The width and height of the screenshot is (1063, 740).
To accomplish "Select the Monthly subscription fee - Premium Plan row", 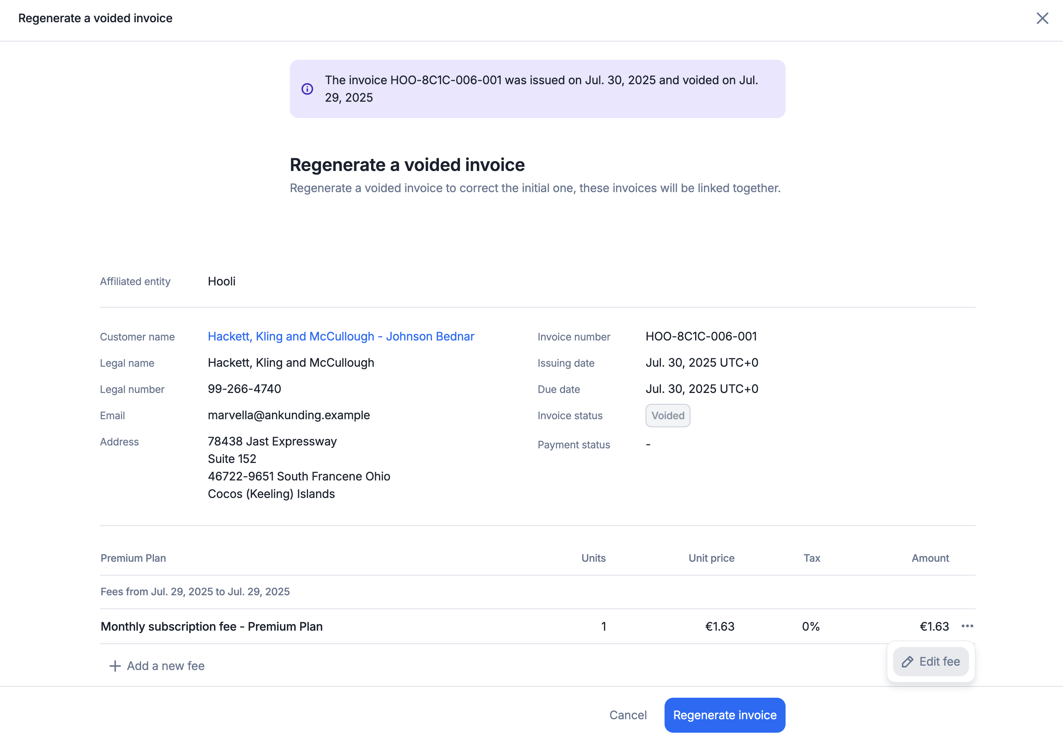I will click(x=211, y=626).
